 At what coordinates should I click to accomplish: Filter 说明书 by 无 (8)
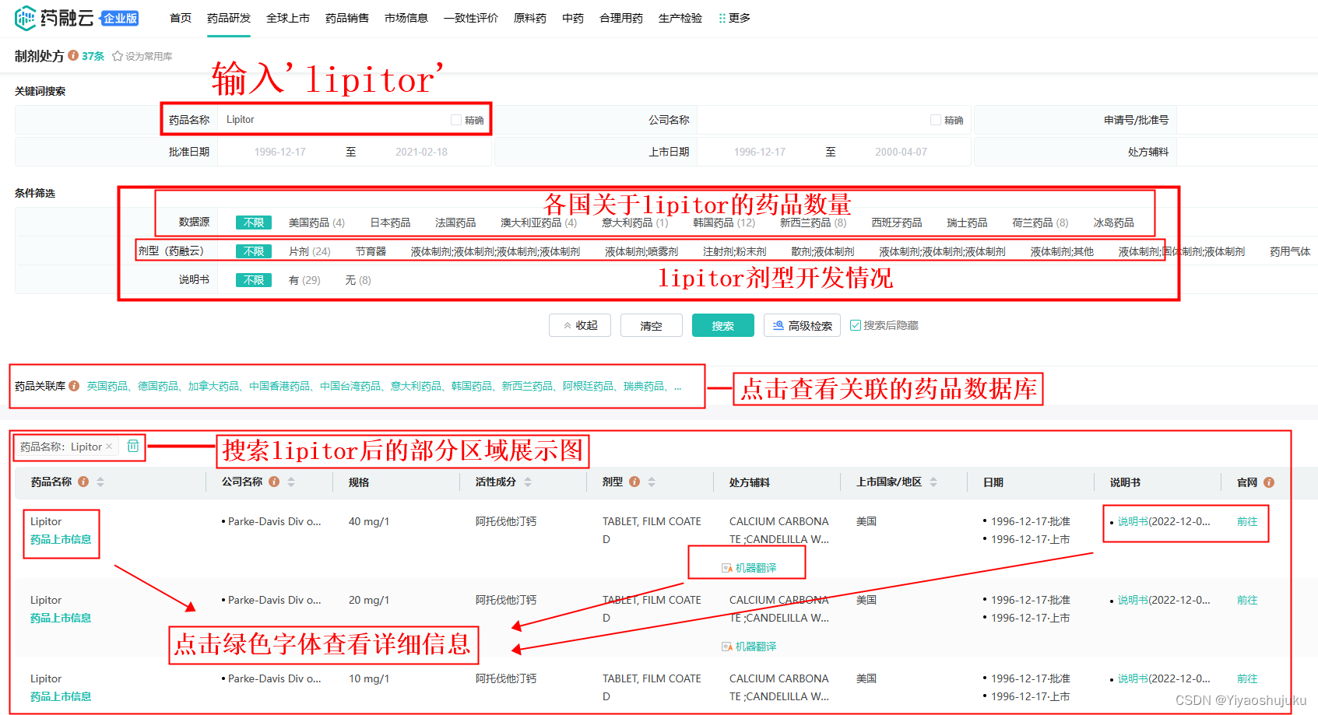[358, 280]
